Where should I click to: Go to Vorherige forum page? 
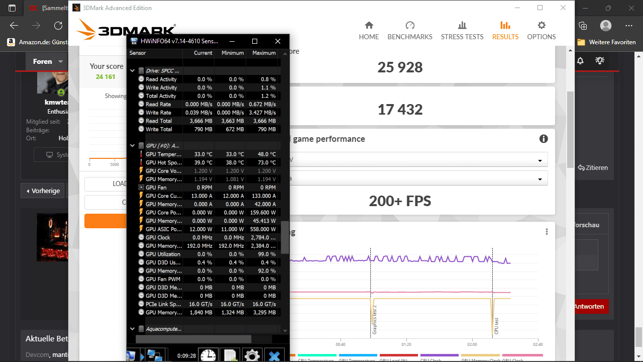coord(43,191)
